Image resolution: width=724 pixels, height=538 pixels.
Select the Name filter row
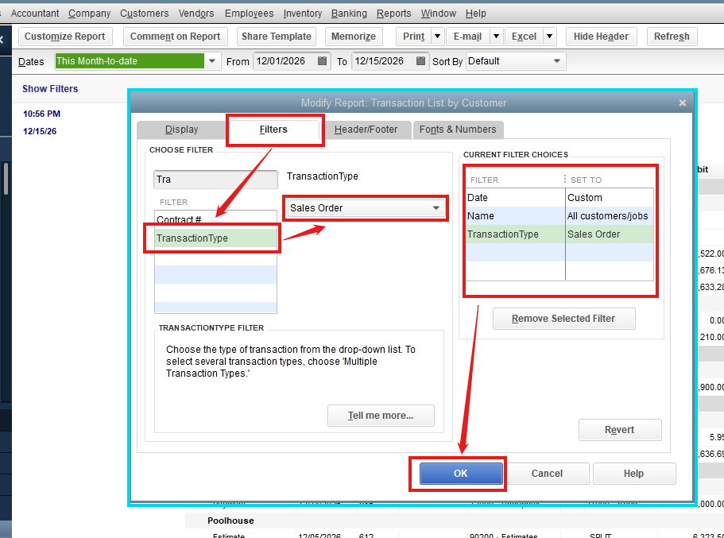(x=559, y=216)
